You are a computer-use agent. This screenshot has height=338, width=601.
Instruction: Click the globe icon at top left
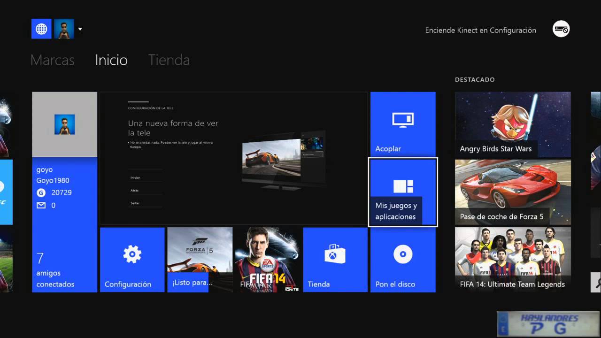point(41,29)
